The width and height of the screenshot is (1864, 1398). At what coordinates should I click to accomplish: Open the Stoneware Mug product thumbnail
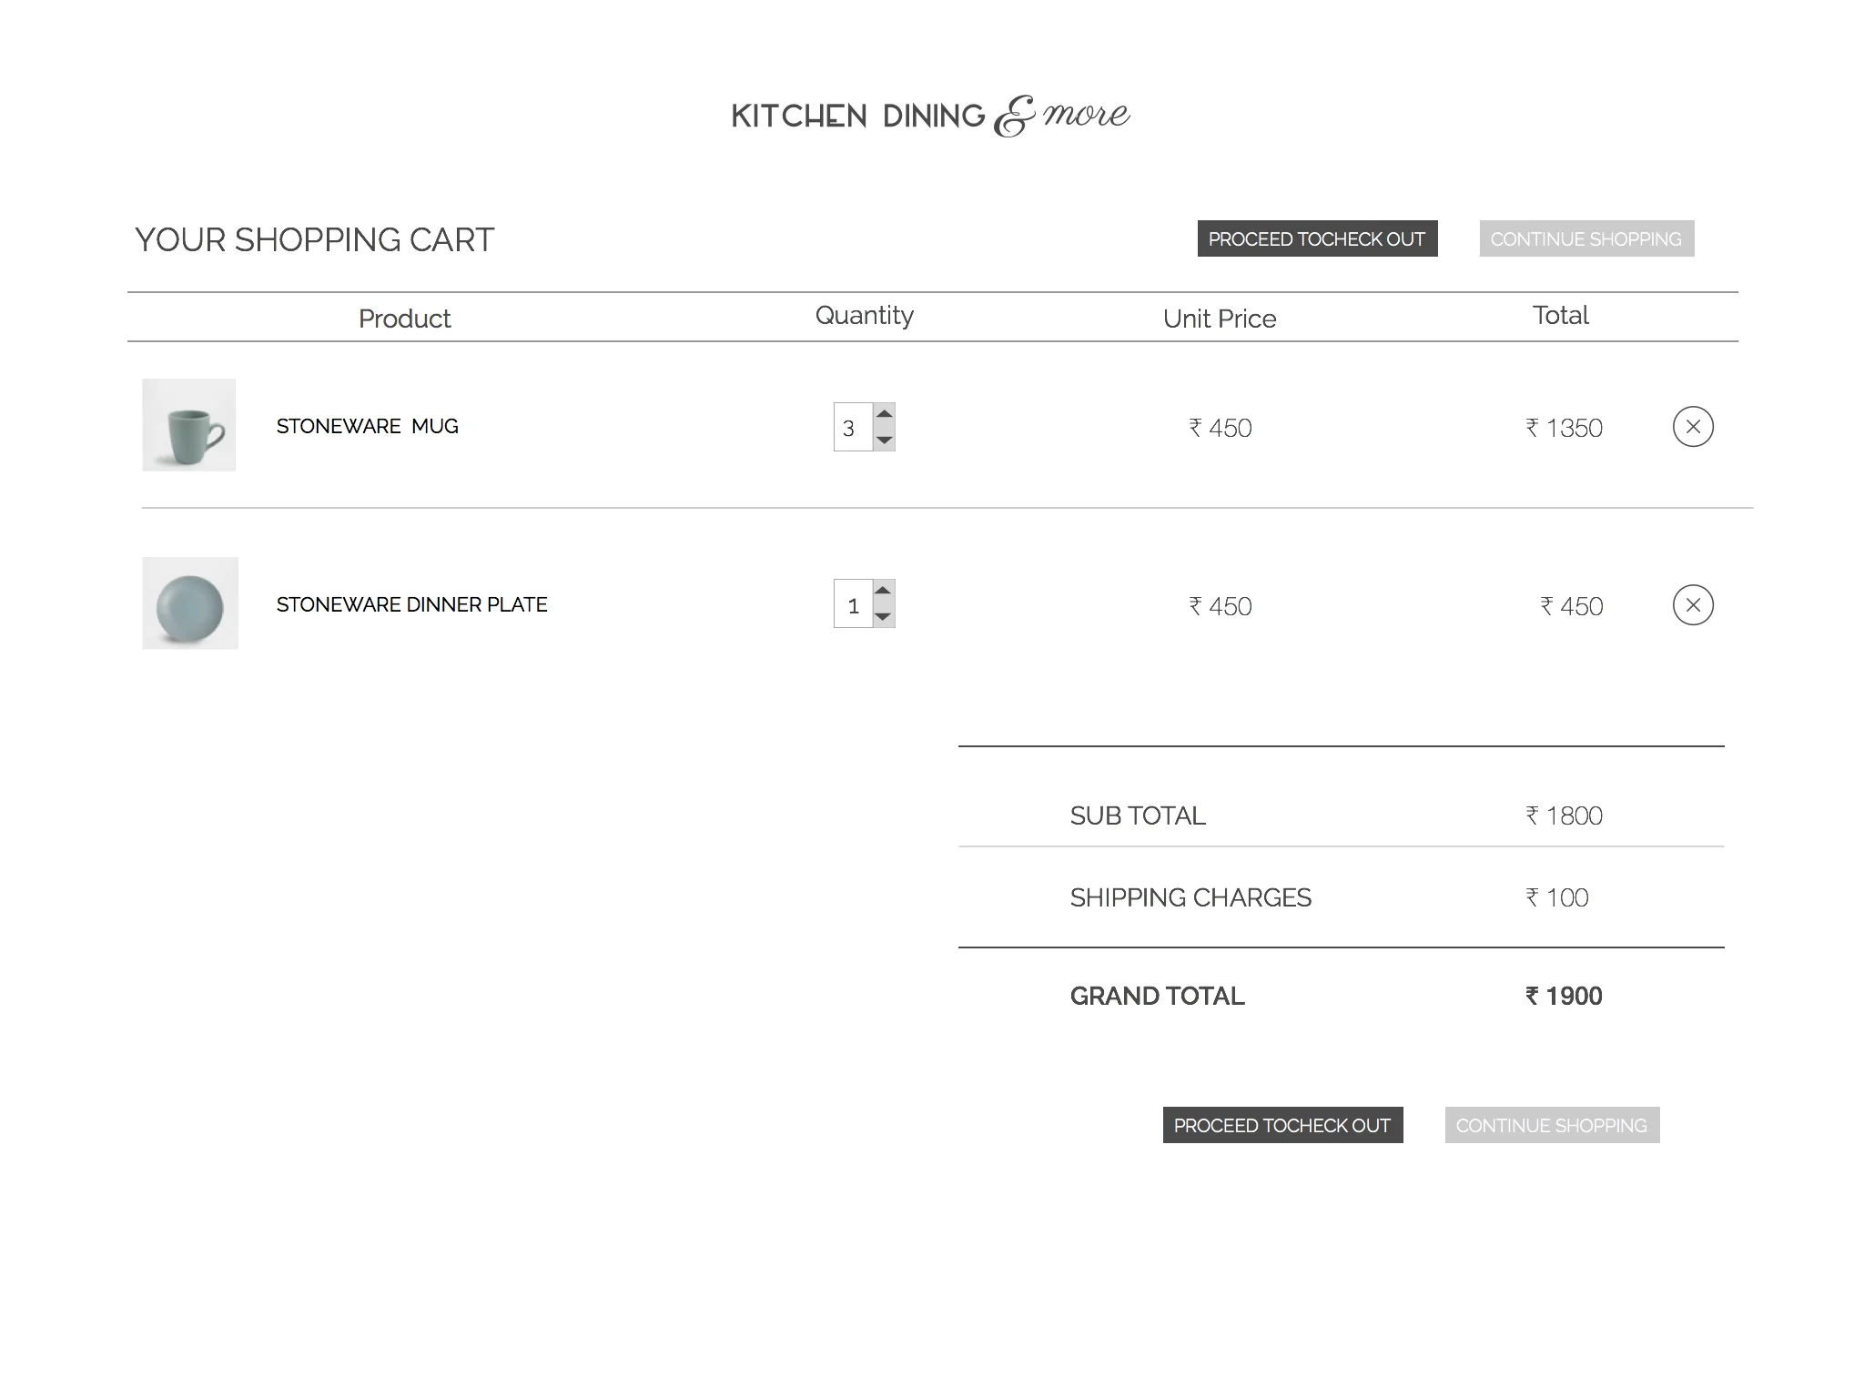[189, 425]
